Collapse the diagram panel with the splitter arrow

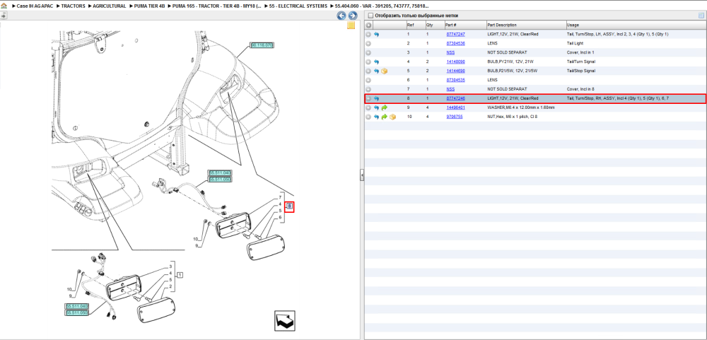point(361,175)
